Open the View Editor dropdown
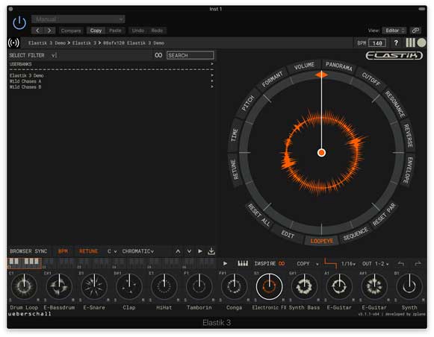This screenshot has height=337, width=434. (x=394, y=31)
